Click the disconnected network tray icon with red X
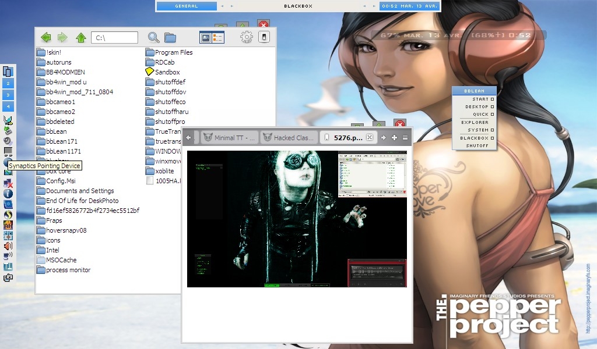The image size is (597, 349). pyautogui.click(x=8, y=183)
